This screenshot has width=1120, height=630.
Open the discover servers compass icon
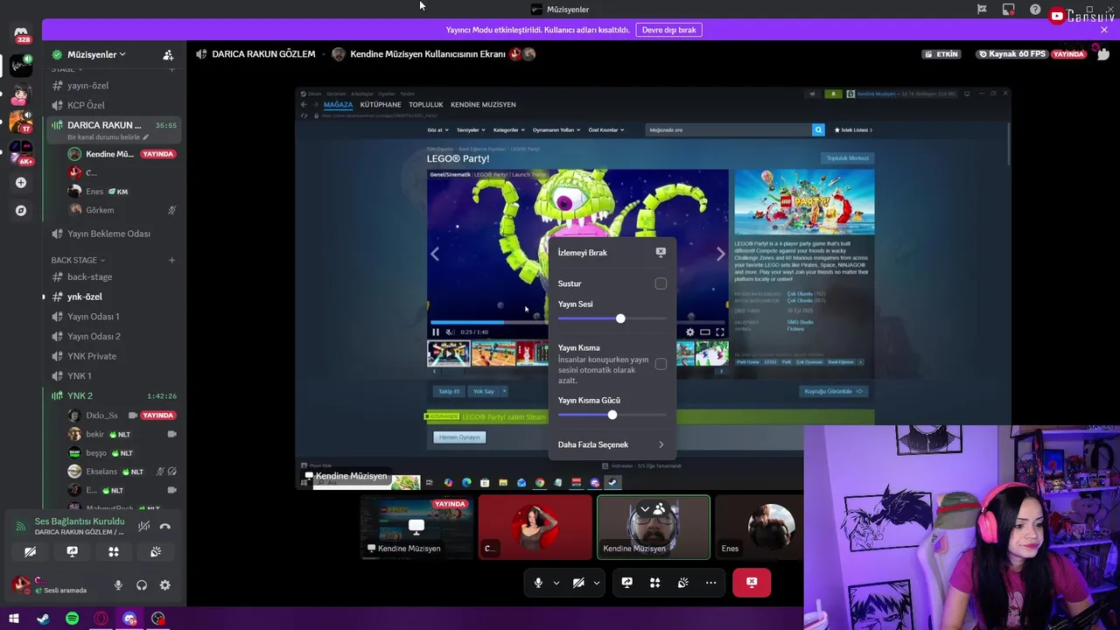(21, 210)
